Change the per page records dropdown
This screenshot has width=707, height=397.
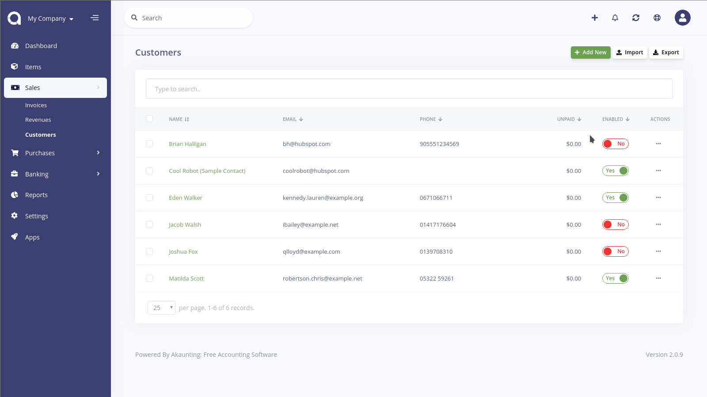click(161, 307)
